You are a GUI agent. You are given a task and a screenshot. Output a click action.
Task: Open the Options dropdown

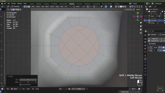[139, 10]
